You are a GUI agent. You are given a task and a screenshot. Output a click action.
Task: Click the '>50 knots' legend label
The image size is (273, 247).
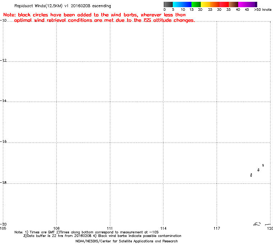point(263,10)
